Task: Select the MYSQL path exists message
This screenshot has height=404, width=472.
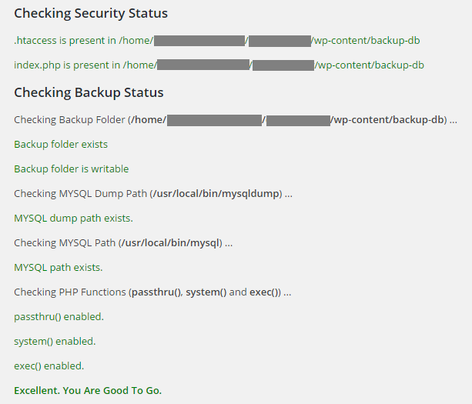Action: pos(58,268)
